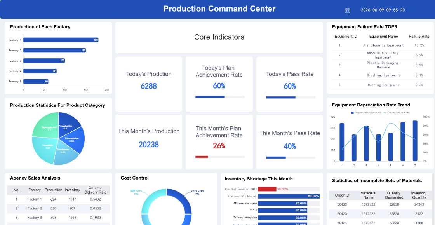Click This Month's Production value 20238
The image size is (435, 225).
(149, 145)
